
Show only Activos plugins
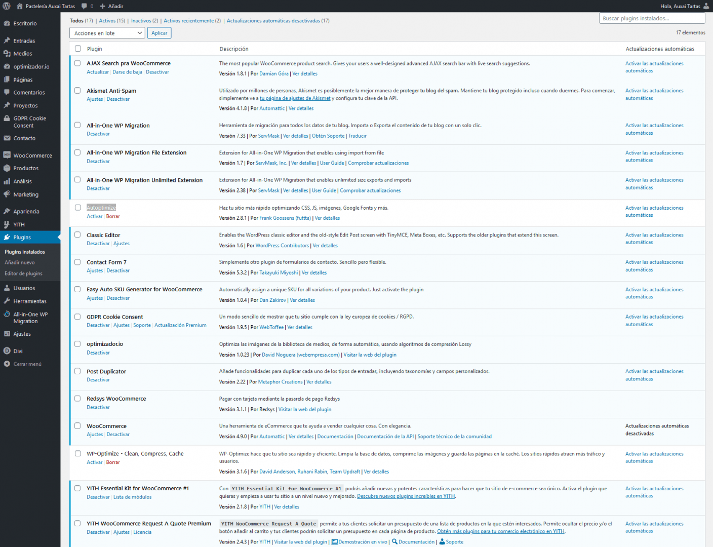click(107, 21)
